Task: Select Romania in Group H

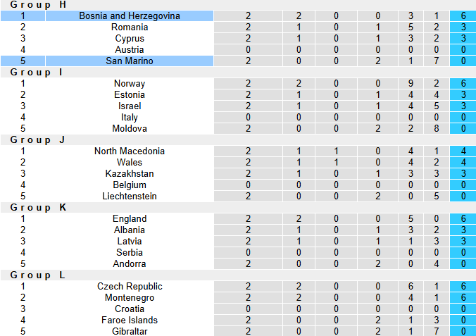Action: [130, 27]
